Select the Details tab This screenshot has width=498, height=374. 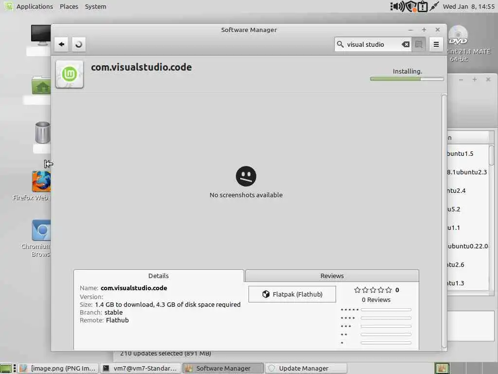click(159, 276)
